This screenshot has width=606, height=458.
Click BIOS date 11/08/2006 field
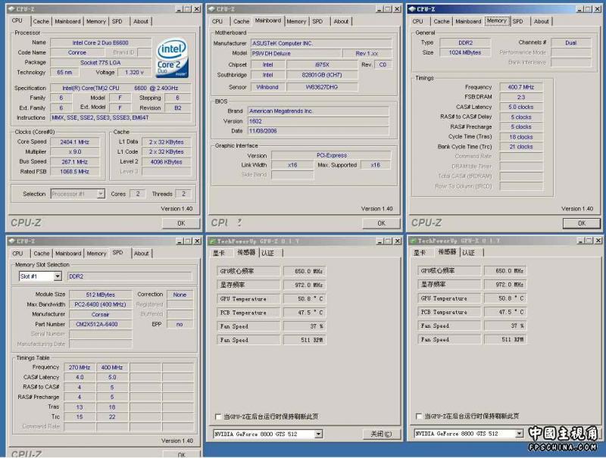pos(317,131)
